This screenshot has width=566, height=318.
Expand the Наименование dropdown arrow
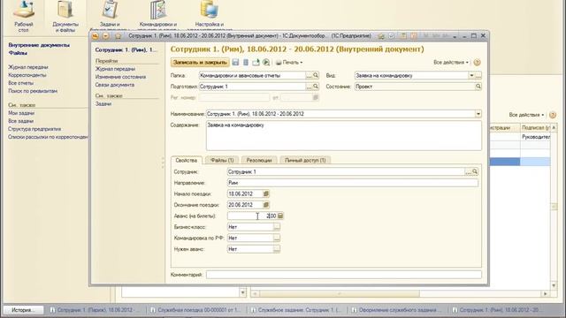(x=478, y=114)
